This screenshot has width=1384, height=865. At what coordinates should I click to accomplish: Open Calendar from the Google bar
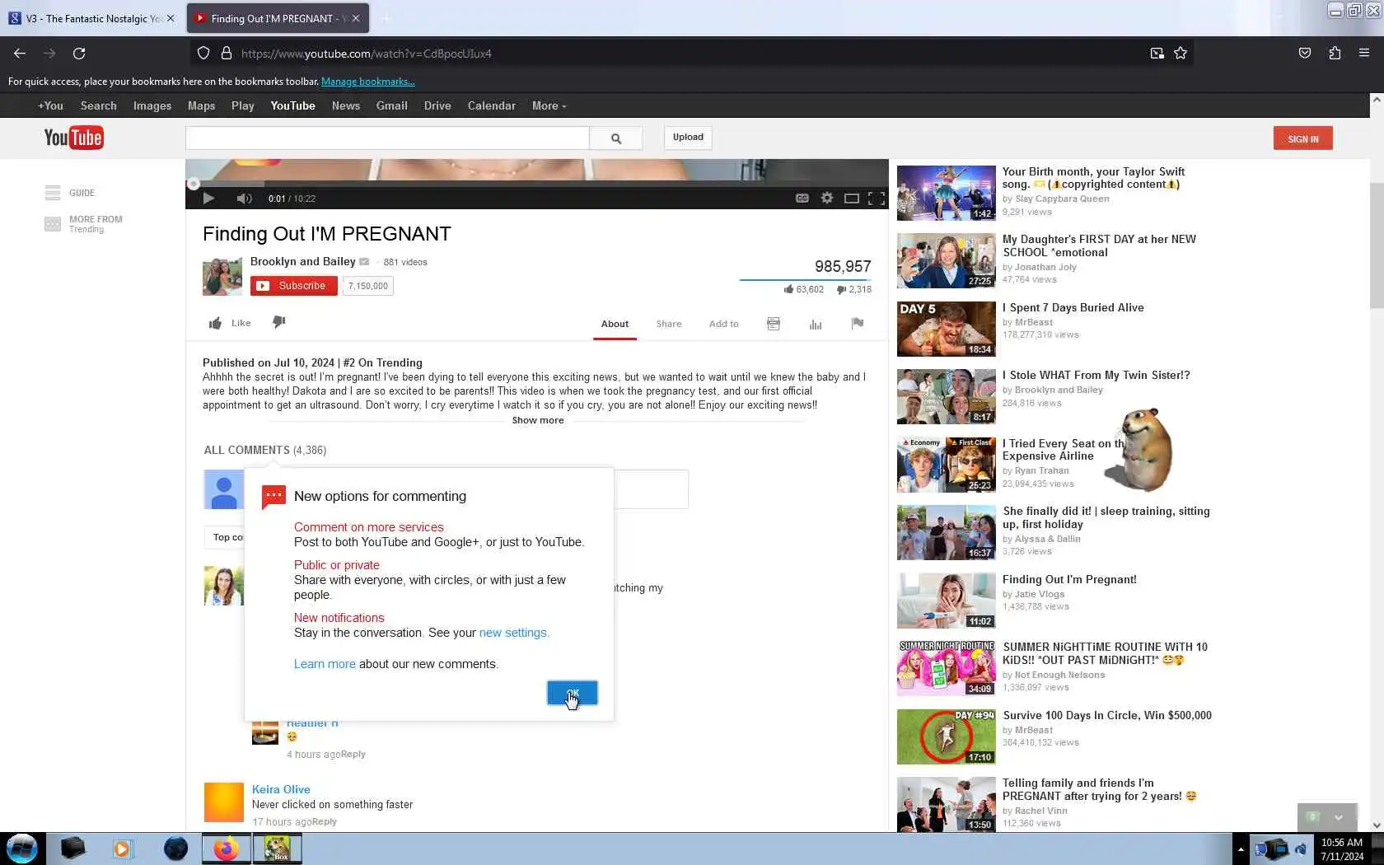click(492, 105)
